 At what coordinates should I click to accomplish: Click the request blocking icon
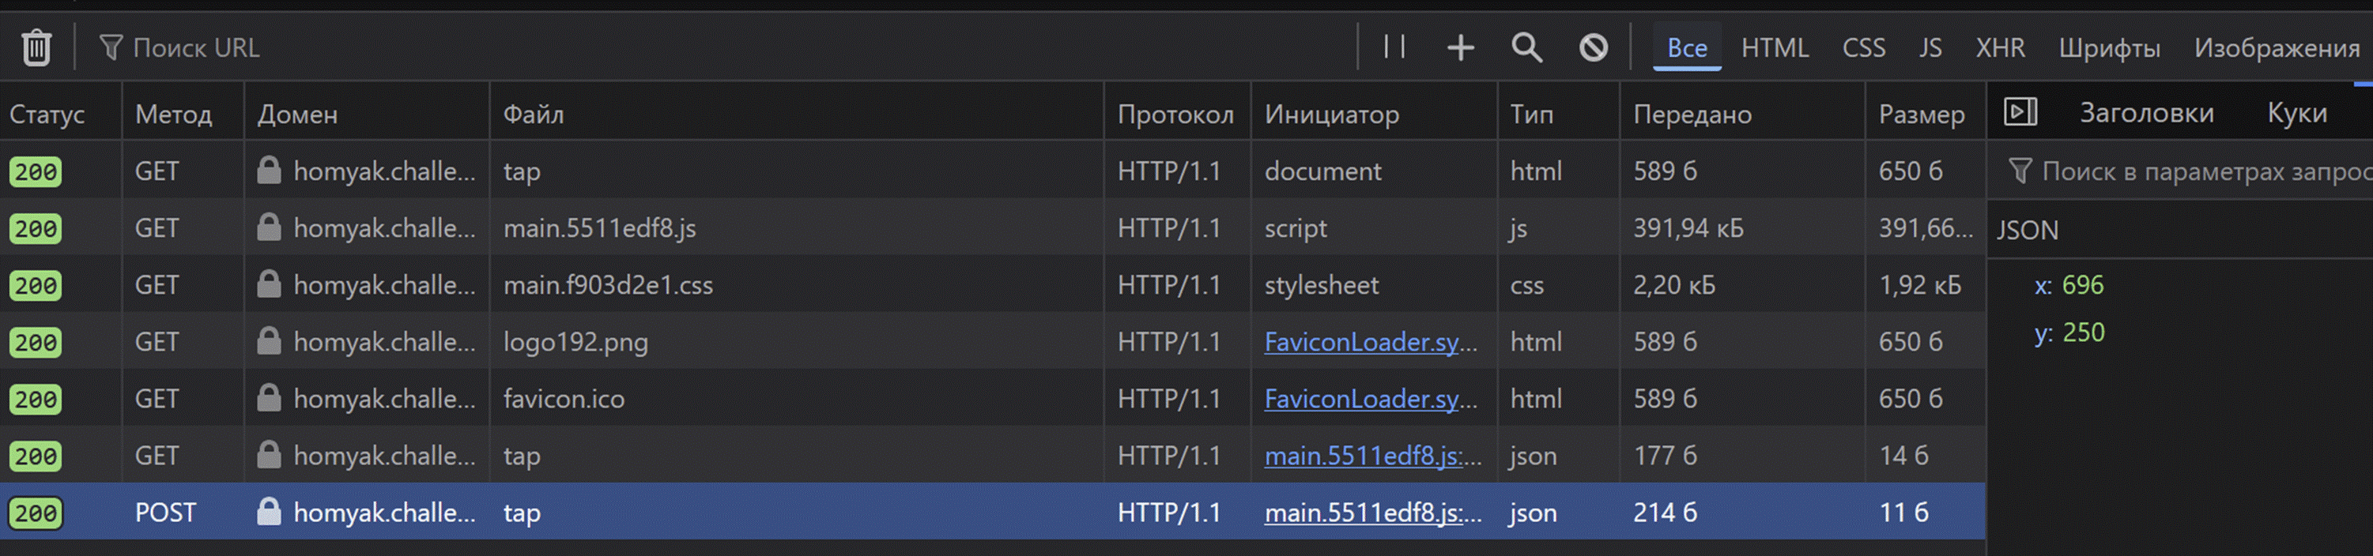(1593, 47)
